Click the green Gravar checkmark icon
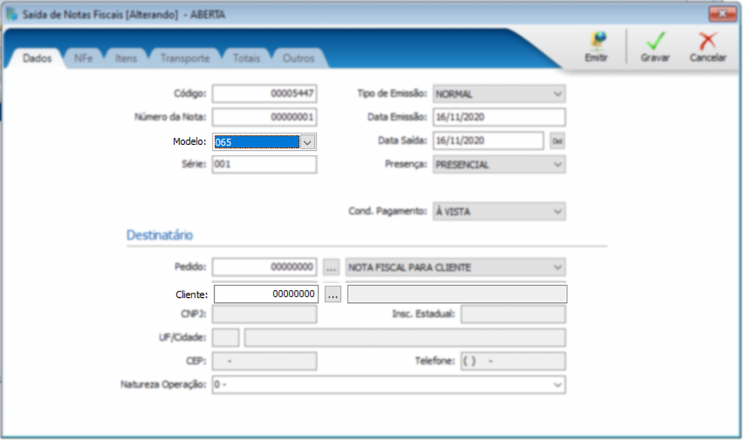Screen dimensions: 743x440 654,42
